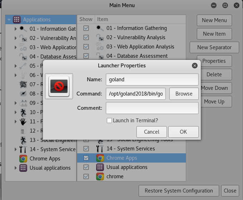Click the empty Comment field
Image resolution: width=243 pixels, height=200 pixels.
click(x=152, y=108)
